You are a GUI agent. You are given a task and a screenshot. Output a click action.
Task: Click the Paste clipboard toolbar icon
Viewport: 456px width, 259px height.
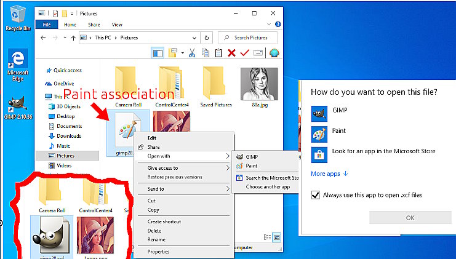click(218, 53)
